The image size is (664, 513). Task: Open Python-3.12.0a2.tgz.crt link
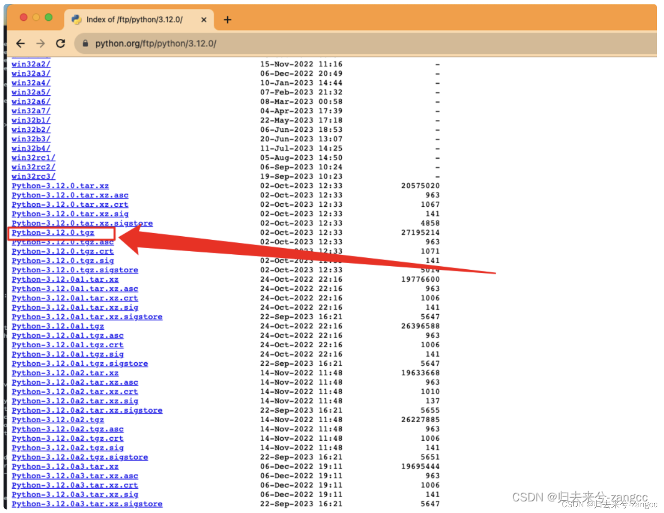click(x=67, y=439)
